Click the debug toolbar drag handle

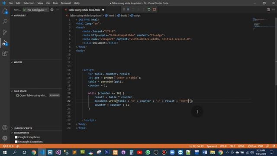[124, 10]
